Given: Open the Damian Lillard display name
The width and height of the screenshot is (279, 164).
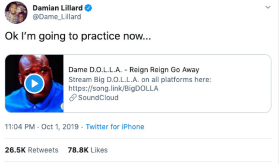Looking at the screenshot, I should point(57,8).
